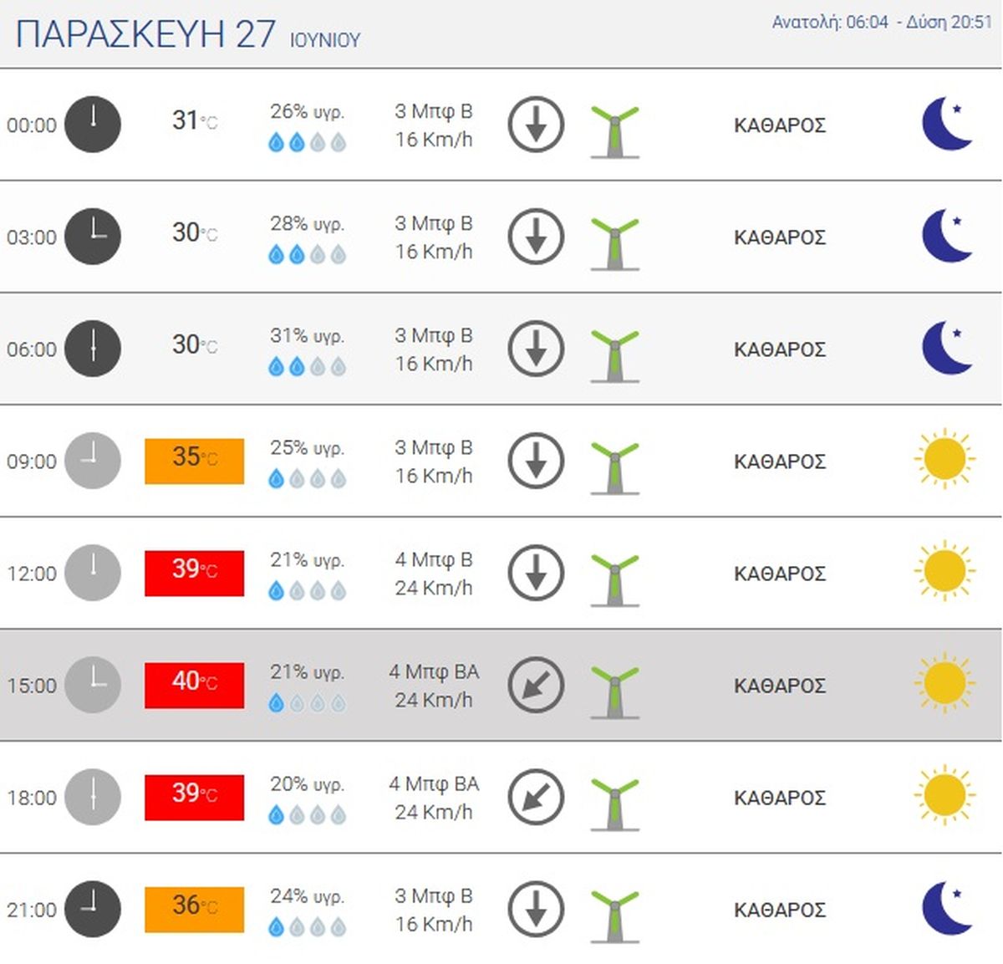Click the moon icon in the 21:00 row

(947, 909)
